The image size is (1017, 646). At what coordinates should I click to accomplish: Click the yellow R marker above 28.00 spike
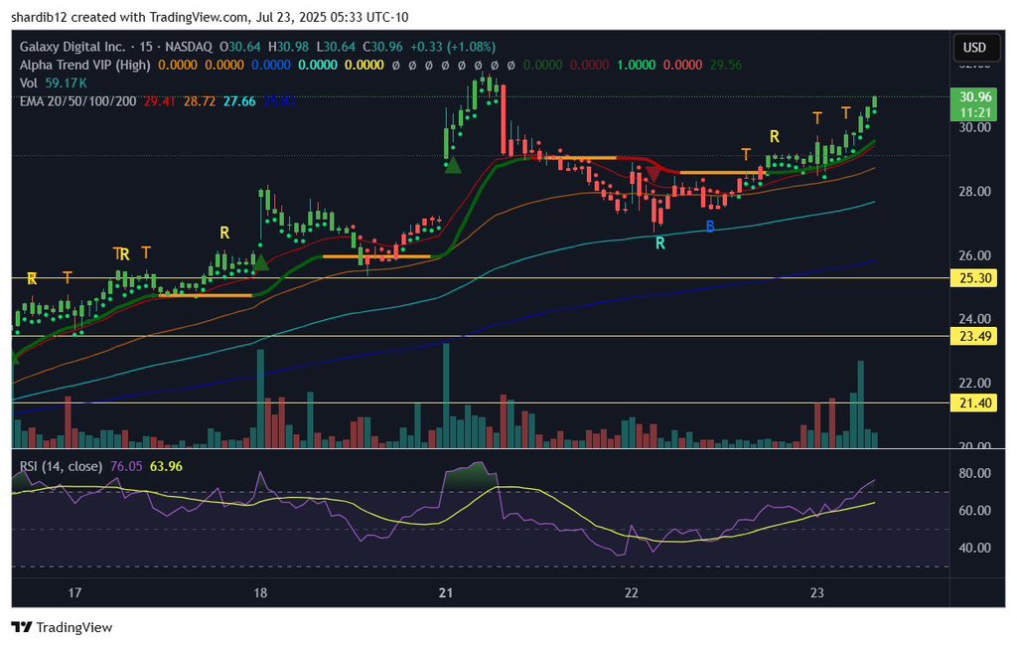click(x=224, y=233)
